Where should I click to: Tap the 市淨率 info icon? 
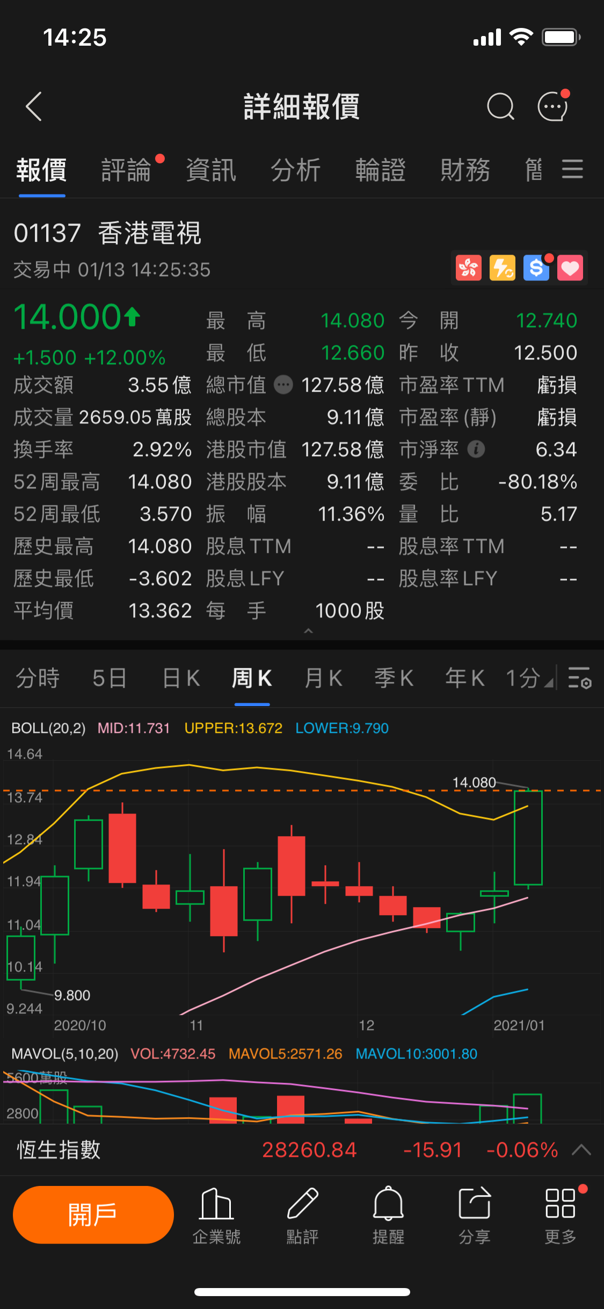476,449
